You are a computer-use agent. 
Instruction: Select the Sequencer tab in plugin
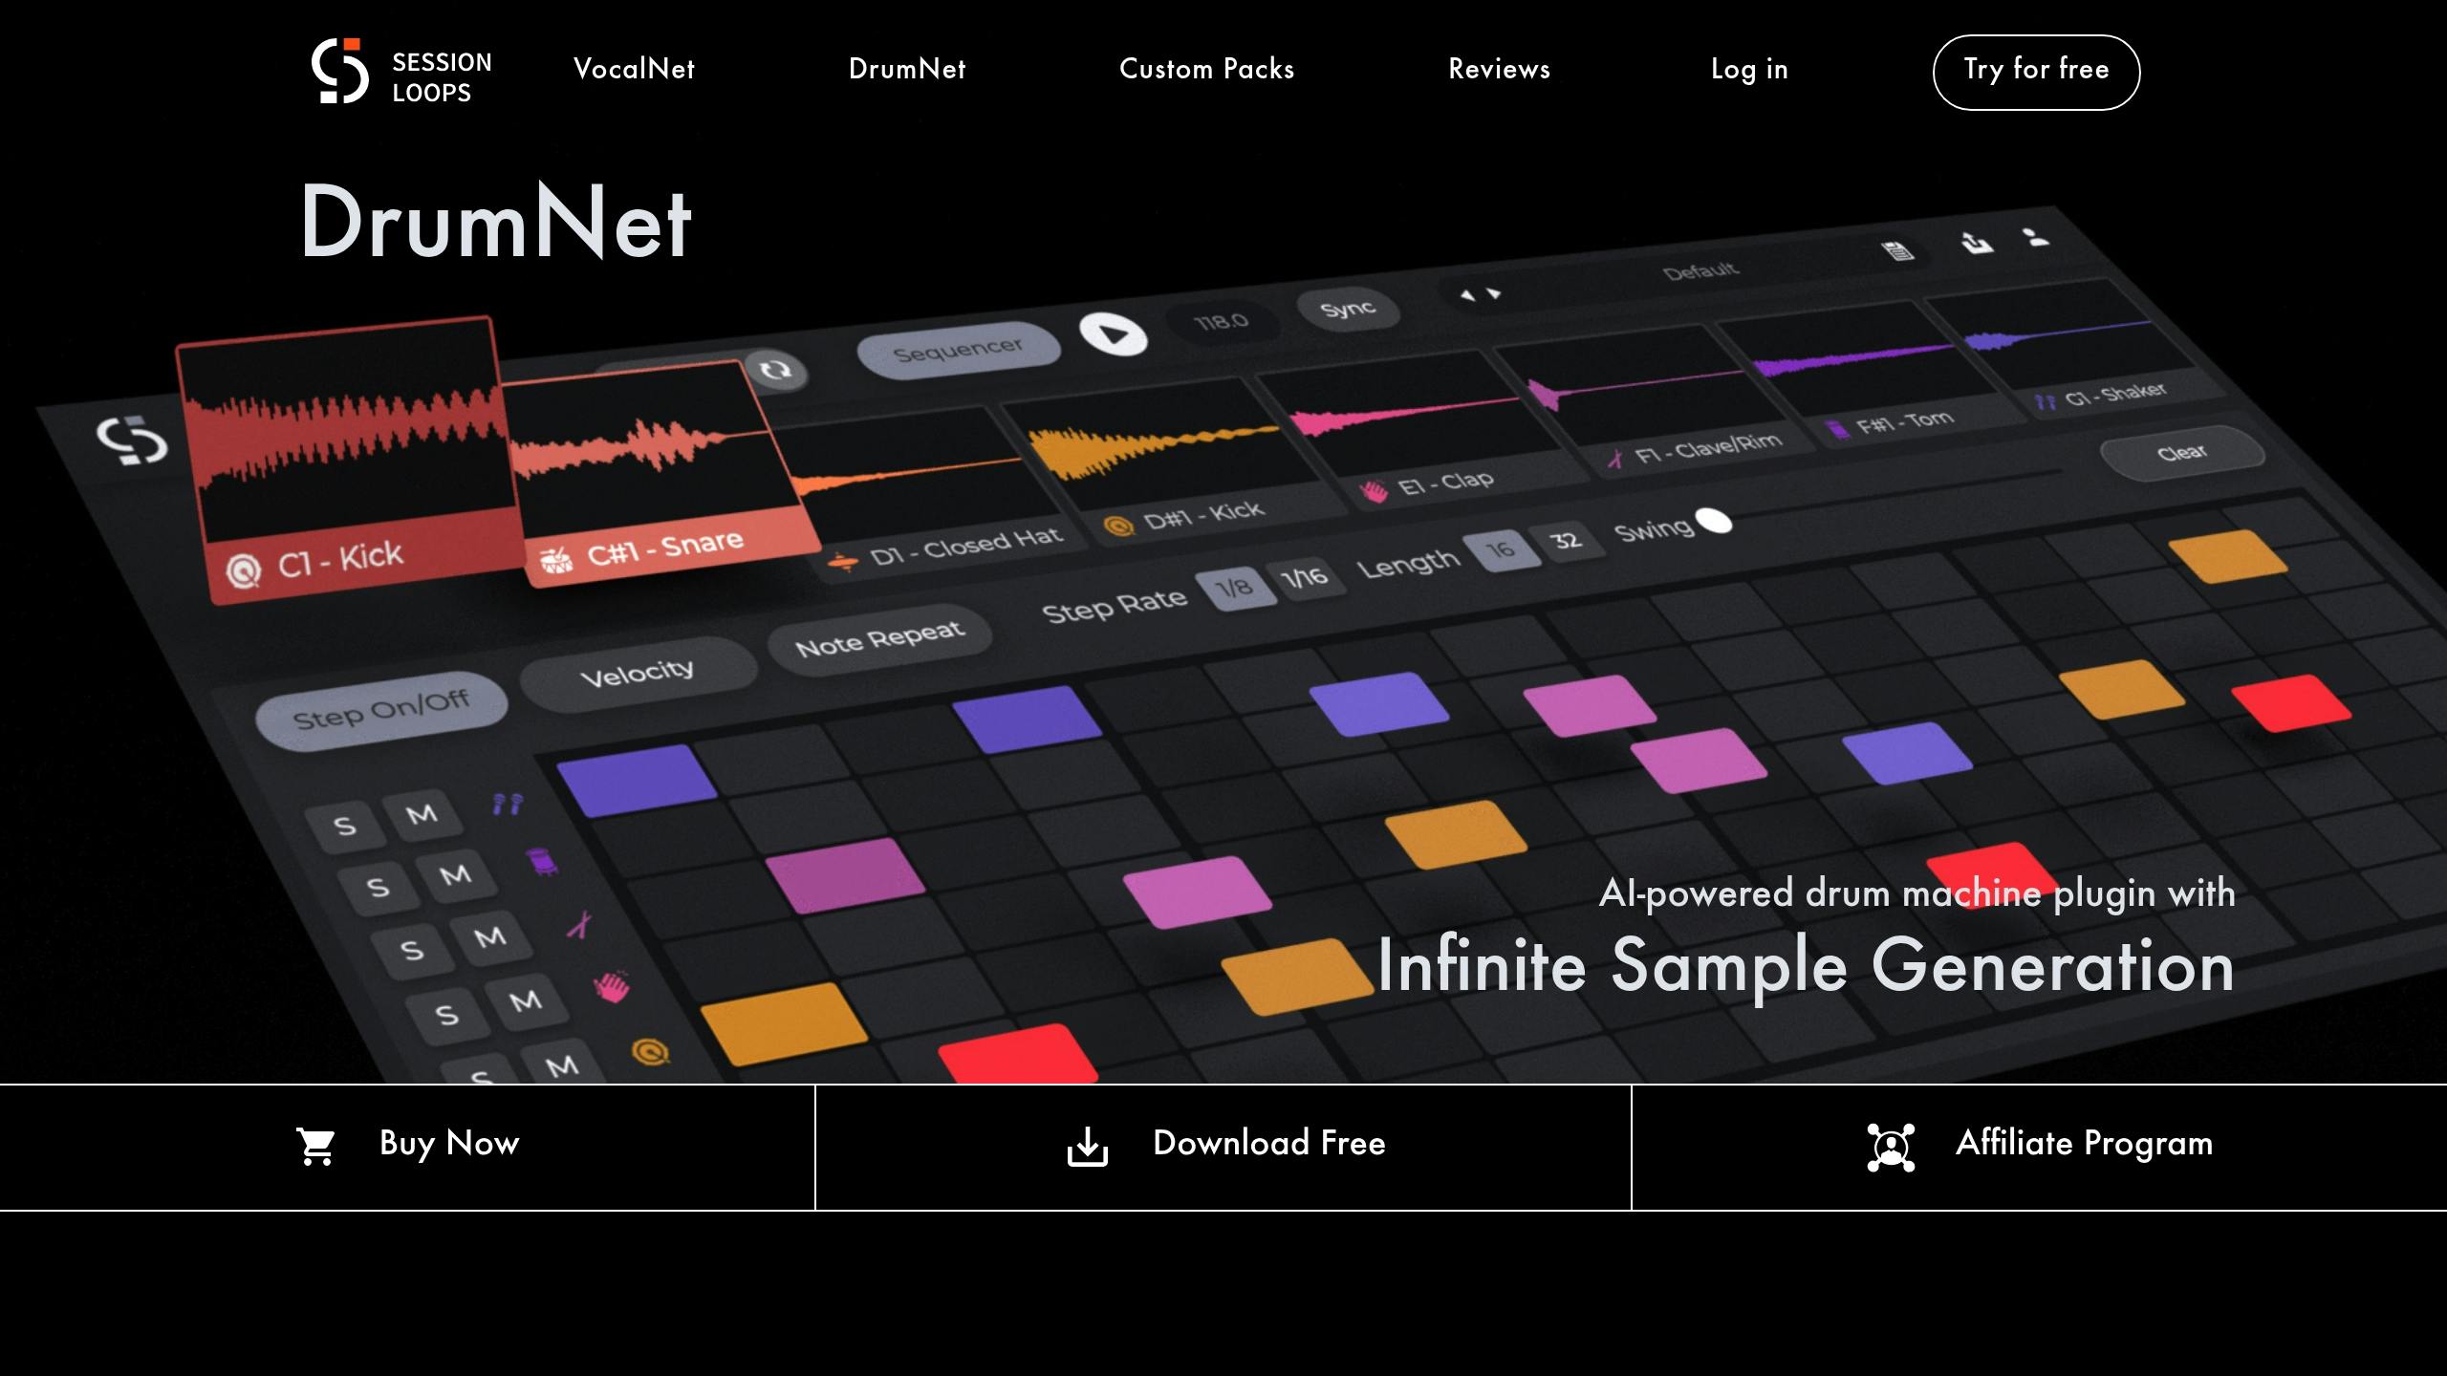point(959,350)
